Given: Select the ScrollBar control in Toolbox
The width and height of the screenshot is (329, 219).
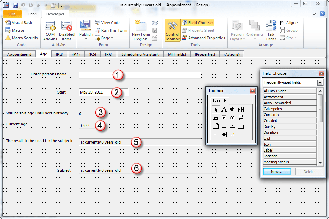Looking at the screenshot, I should point(216,135).
